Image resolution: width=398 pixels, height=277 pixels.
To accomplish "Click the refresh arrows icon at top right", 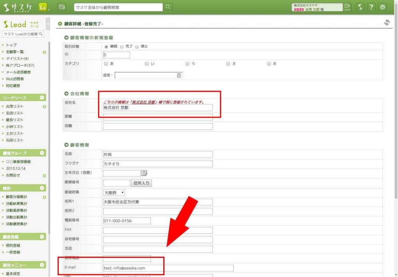I will tap(387, 23).
